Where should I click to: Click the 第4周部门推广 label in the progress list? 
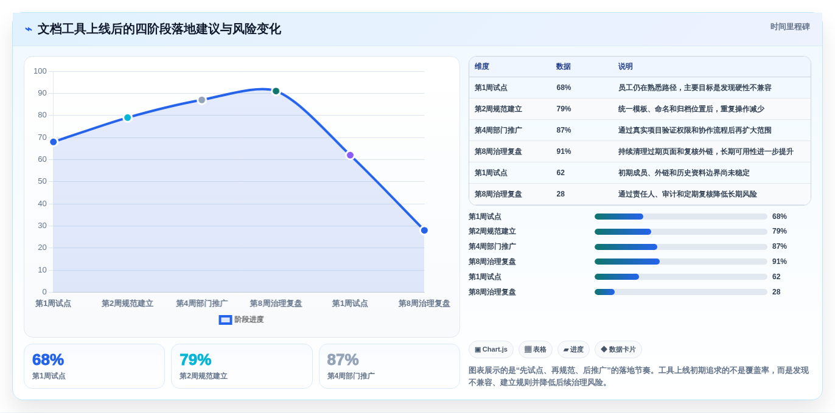click(x=492, y=247)
